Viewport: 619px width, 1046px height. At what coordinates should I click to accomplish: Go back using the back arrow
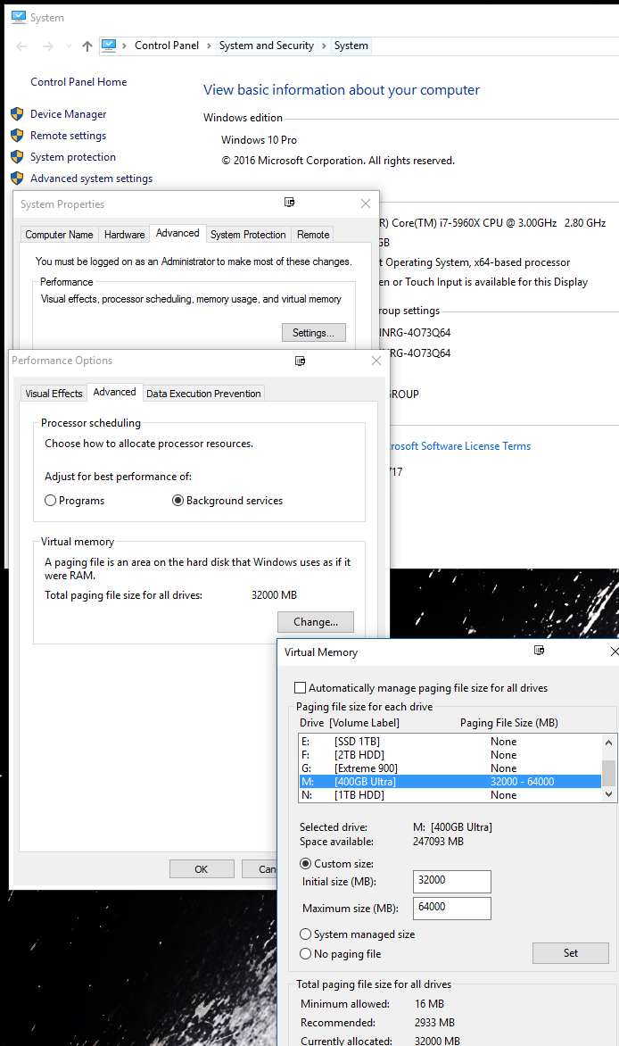click(21, 46)
